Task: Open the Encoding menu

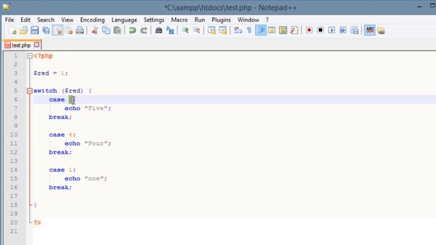Action: (x=93, y=20)
